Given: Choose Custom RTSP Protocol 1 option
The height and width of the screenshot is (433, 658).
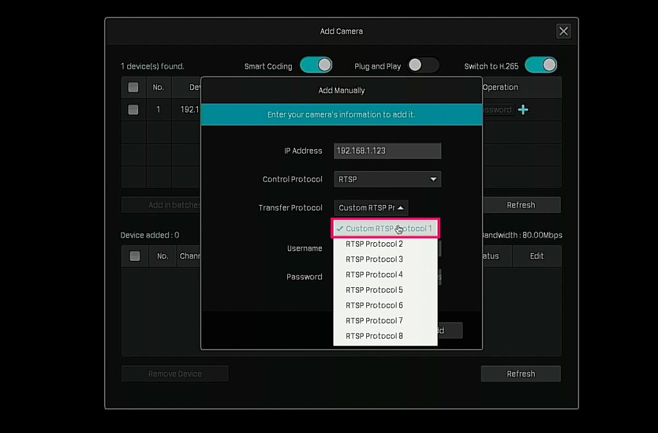Looking at the screenshot, I should 386,229.
